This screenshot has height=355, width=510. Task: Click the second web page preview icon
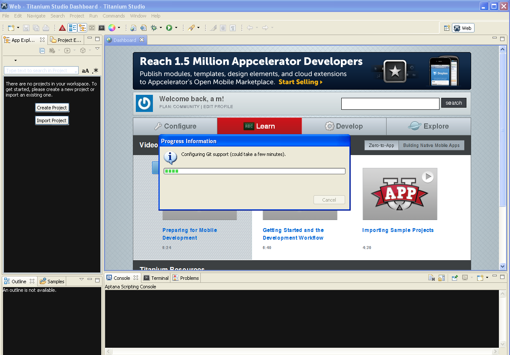coord(144,28)
